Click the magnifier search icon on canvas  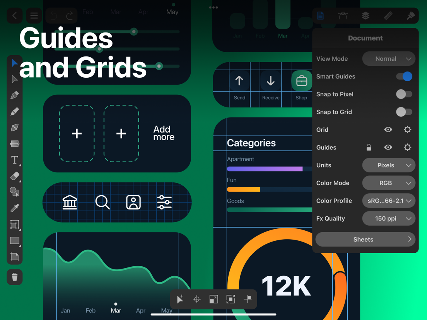102,203
